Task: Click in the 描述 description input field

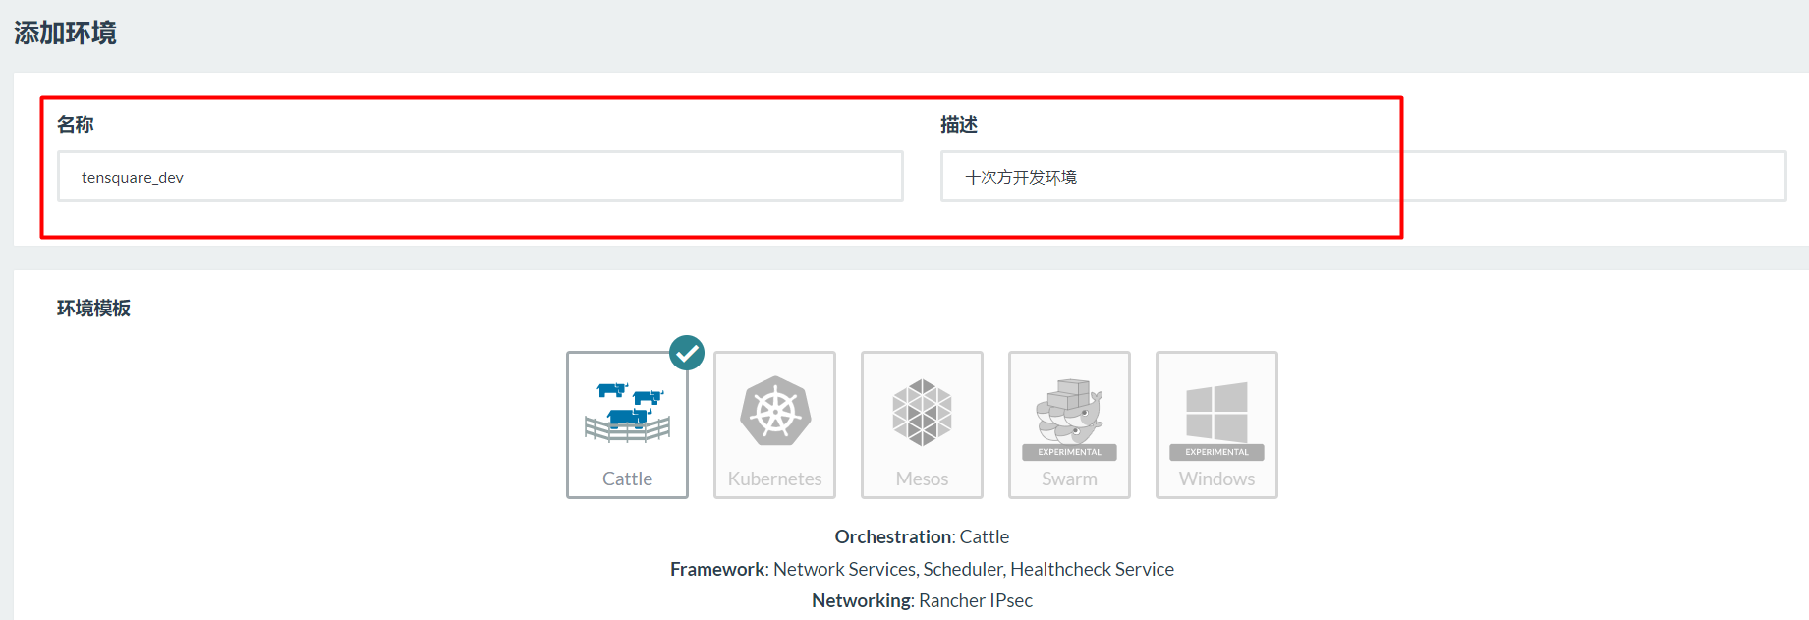Action: coord(1363,177)
